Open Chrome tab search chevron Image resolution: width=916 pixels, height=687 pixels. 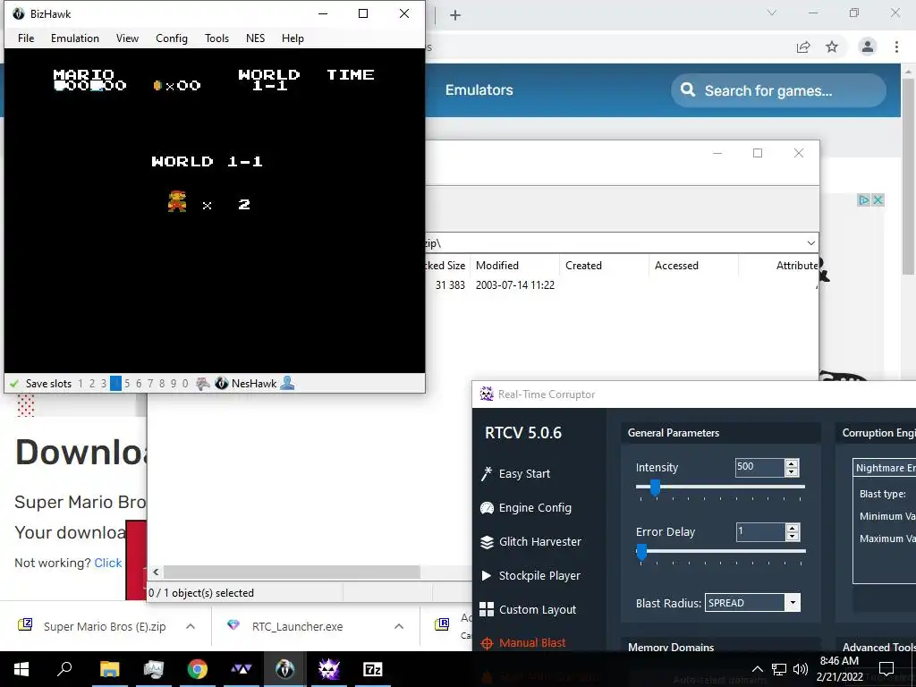click(772, 13)
